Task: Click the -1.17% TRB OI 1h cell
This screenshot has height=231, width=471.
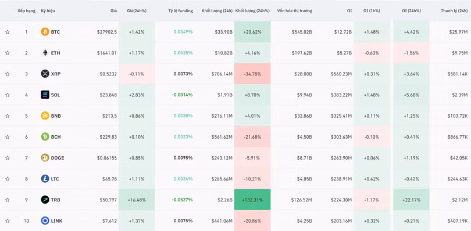Action: (x=372, y=200)
